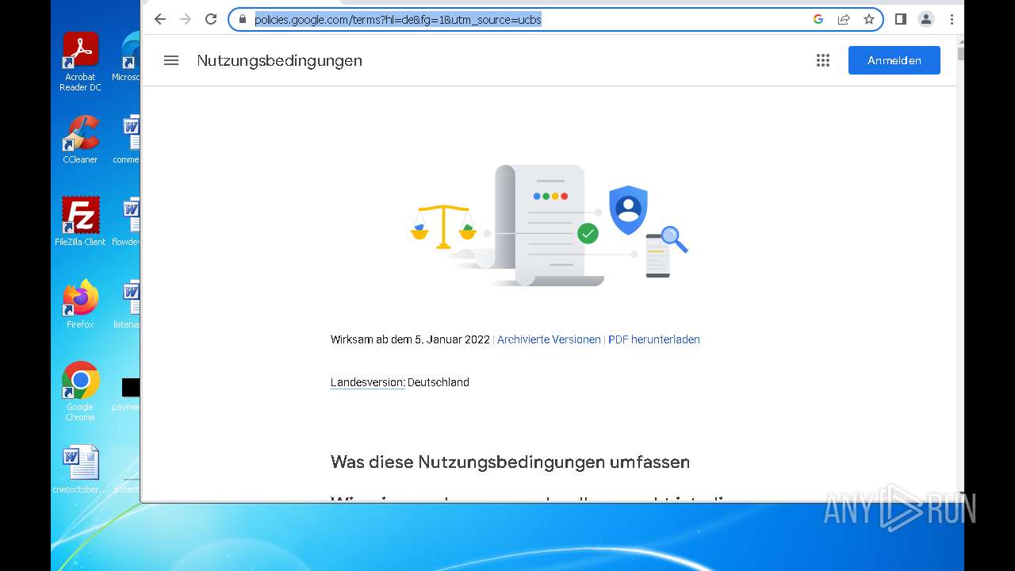Bookmark this page with the star icon
1015x571 pixels.
pos(869,19)
